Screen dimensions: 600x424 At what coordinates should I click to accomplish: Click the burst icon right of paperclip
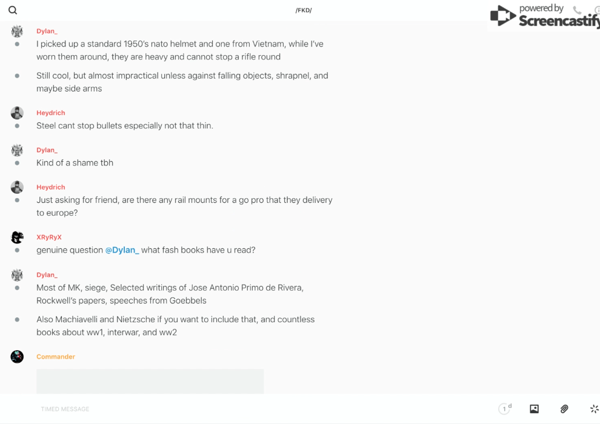pyautogui.click(x=594, y=409)
